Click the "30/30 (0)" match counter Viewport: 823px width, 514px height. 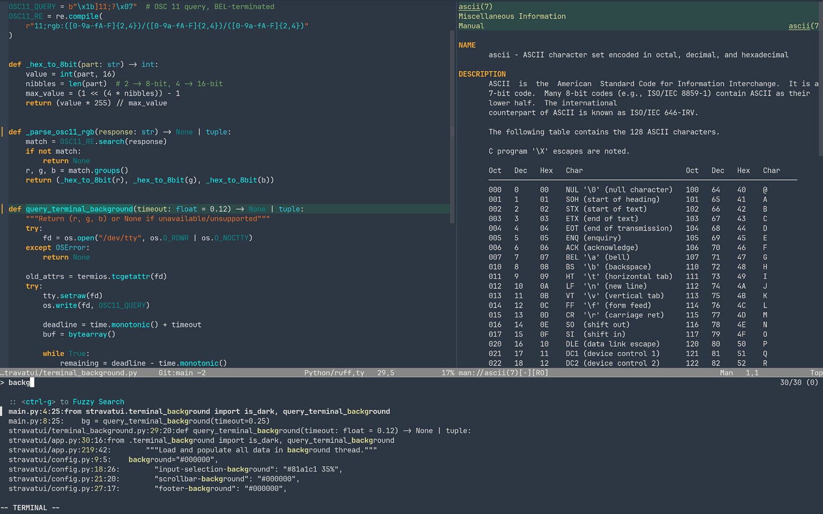(799, 382)
